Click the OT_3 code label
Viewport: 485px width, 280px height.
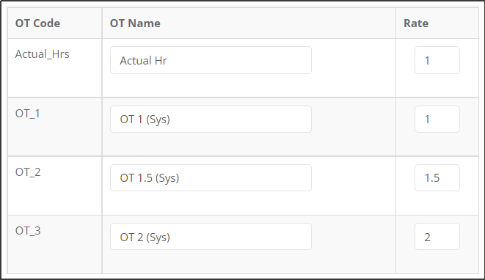point(28,231)
